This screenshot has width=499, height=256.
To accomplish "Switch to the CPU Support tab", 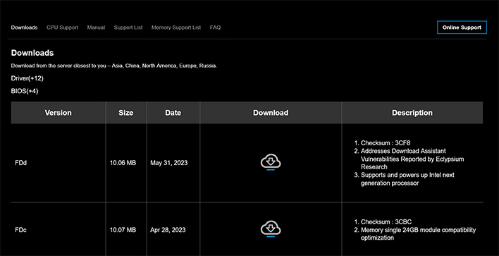I will 62,28.
